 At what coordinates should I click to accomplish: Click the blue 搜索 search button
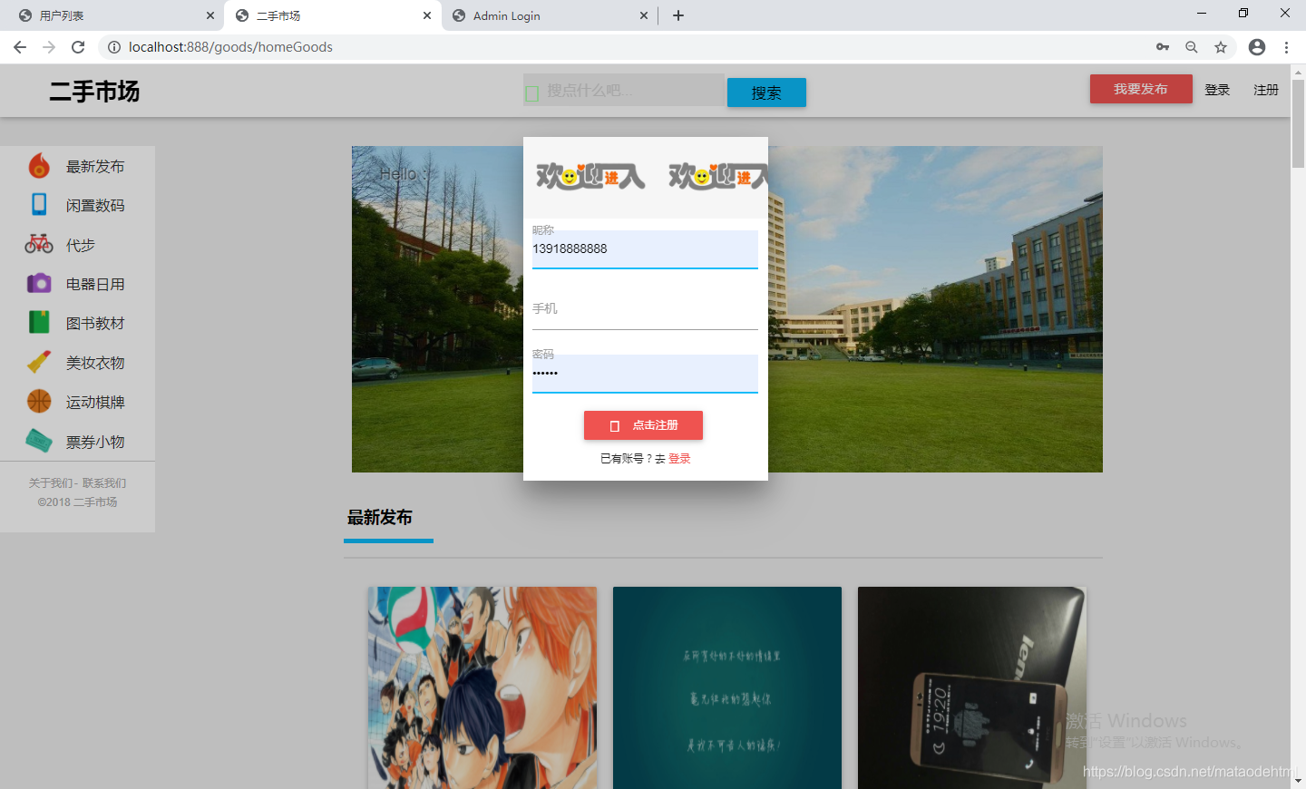click(765, 92)
